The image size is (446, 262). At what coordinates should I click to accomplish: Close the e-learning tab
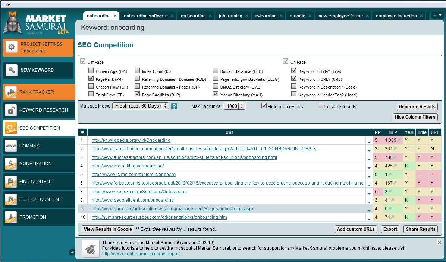pos(281,16)
